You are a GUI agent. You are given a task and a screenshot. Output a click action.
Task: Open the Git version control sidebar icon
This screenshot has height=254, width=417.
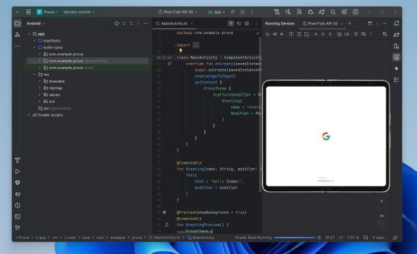pos(18,227)
